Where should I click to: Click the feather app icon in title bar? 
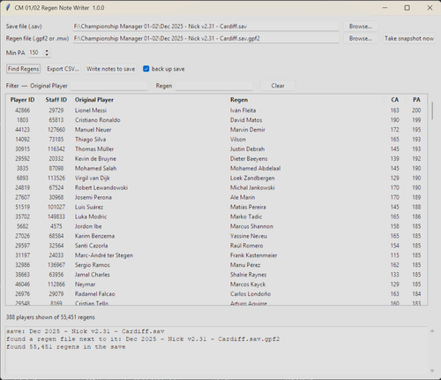point(8,8)
